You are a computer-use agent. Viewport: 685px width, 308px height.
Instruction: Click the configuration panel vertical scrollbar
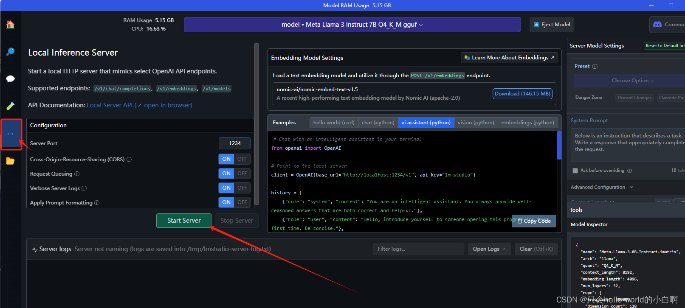click(256, 124)
